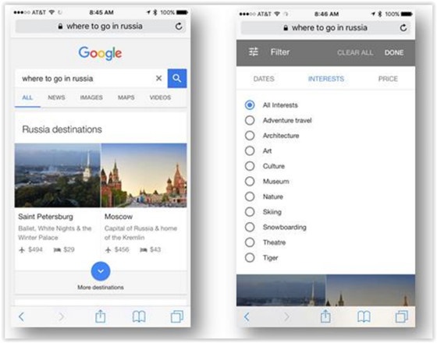This screenshot has height=343, width=437.
Task: Open the Saint Petersburg destination title
Action: 46,217
